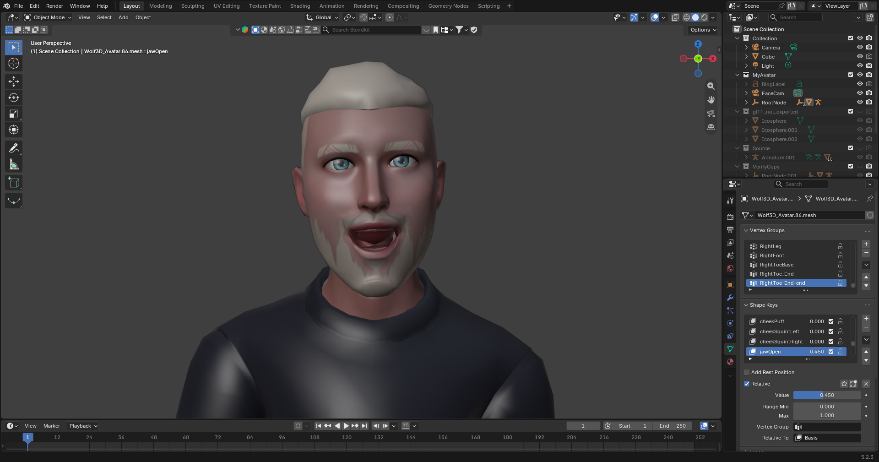Click the Range Max value field
This screenshot has width=879, height=462.
(x=827, y=416)
